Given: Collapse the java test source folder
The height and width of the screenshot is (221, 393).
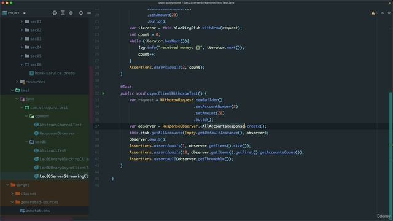Looking at the screenshot, I should click(x=17, y=99).
